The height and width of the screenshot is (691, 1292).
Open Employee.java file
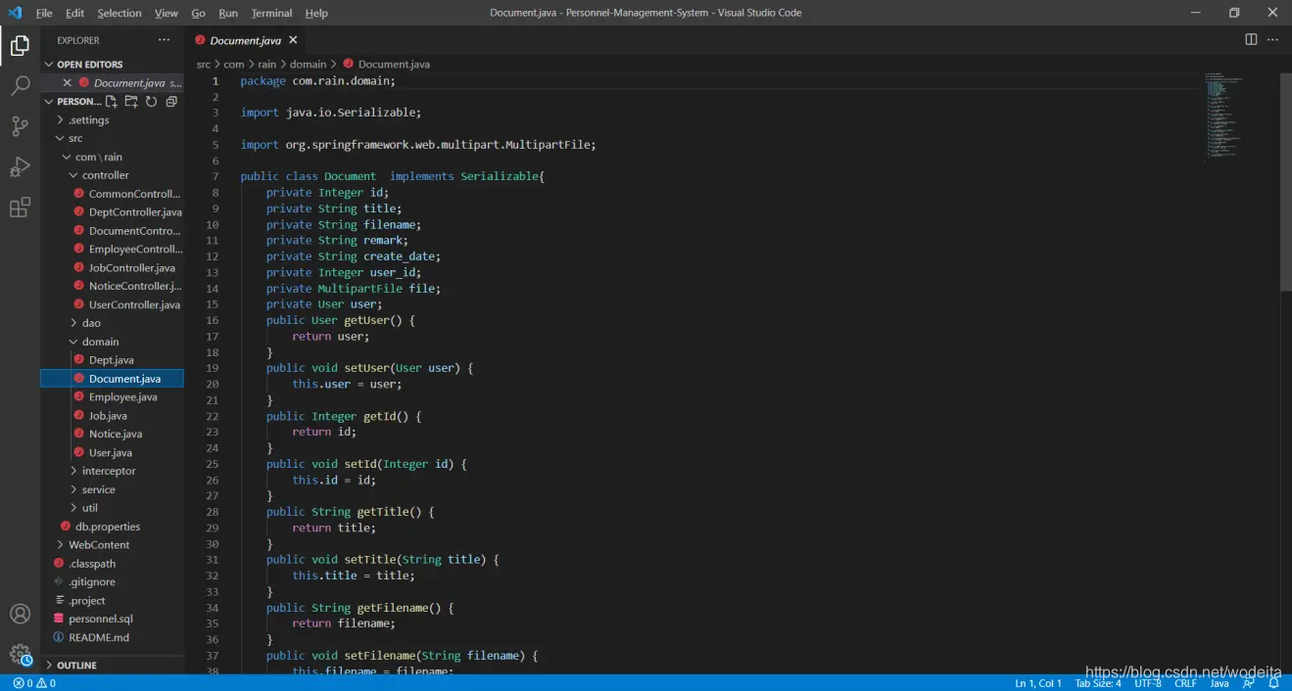112,396
